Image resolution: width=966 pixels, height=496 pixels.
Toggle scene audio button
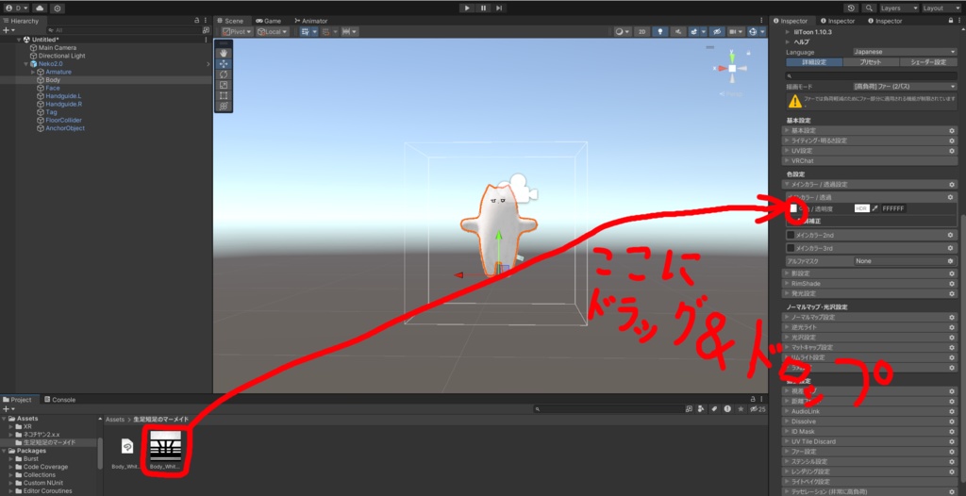pyautogui.click(x=677, y=31)
